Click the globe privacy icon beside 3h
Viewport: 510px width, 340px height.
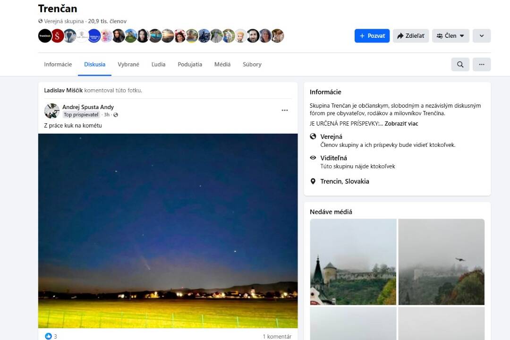[116, 115]
